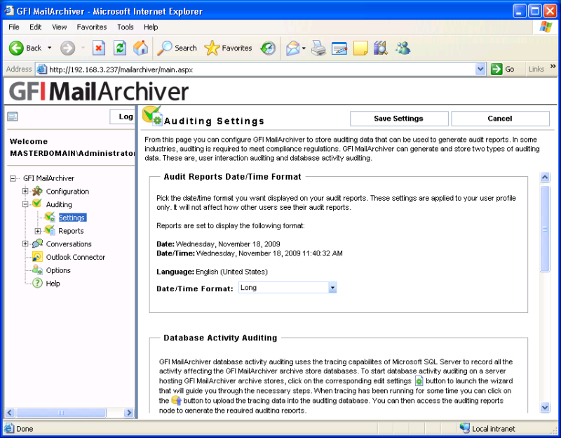
Task: Click the content scroll up arrow
Action: [x=545, y=177]
